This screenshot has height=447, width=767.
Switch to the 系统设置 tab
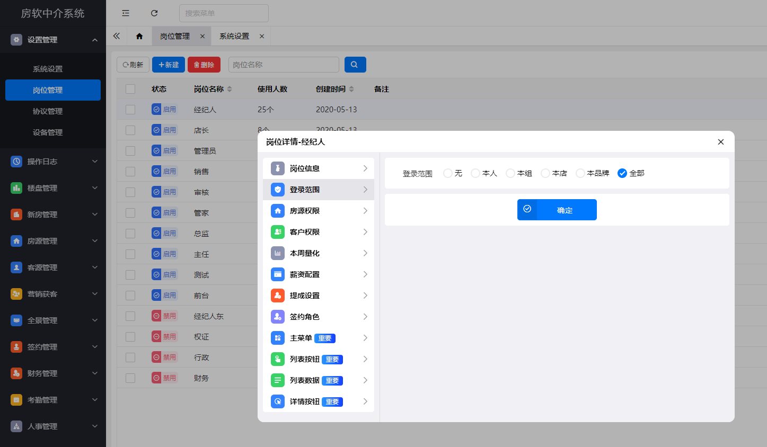pos(234,36)
